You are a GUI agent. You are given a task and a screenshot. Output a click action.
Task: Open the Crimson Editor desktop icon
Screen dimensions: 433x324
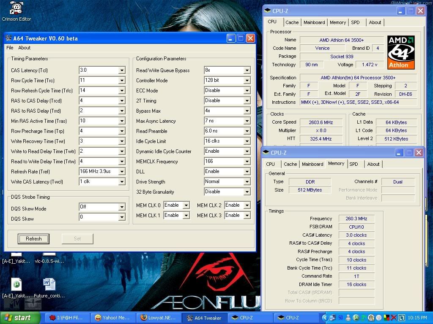pos(16,8)
